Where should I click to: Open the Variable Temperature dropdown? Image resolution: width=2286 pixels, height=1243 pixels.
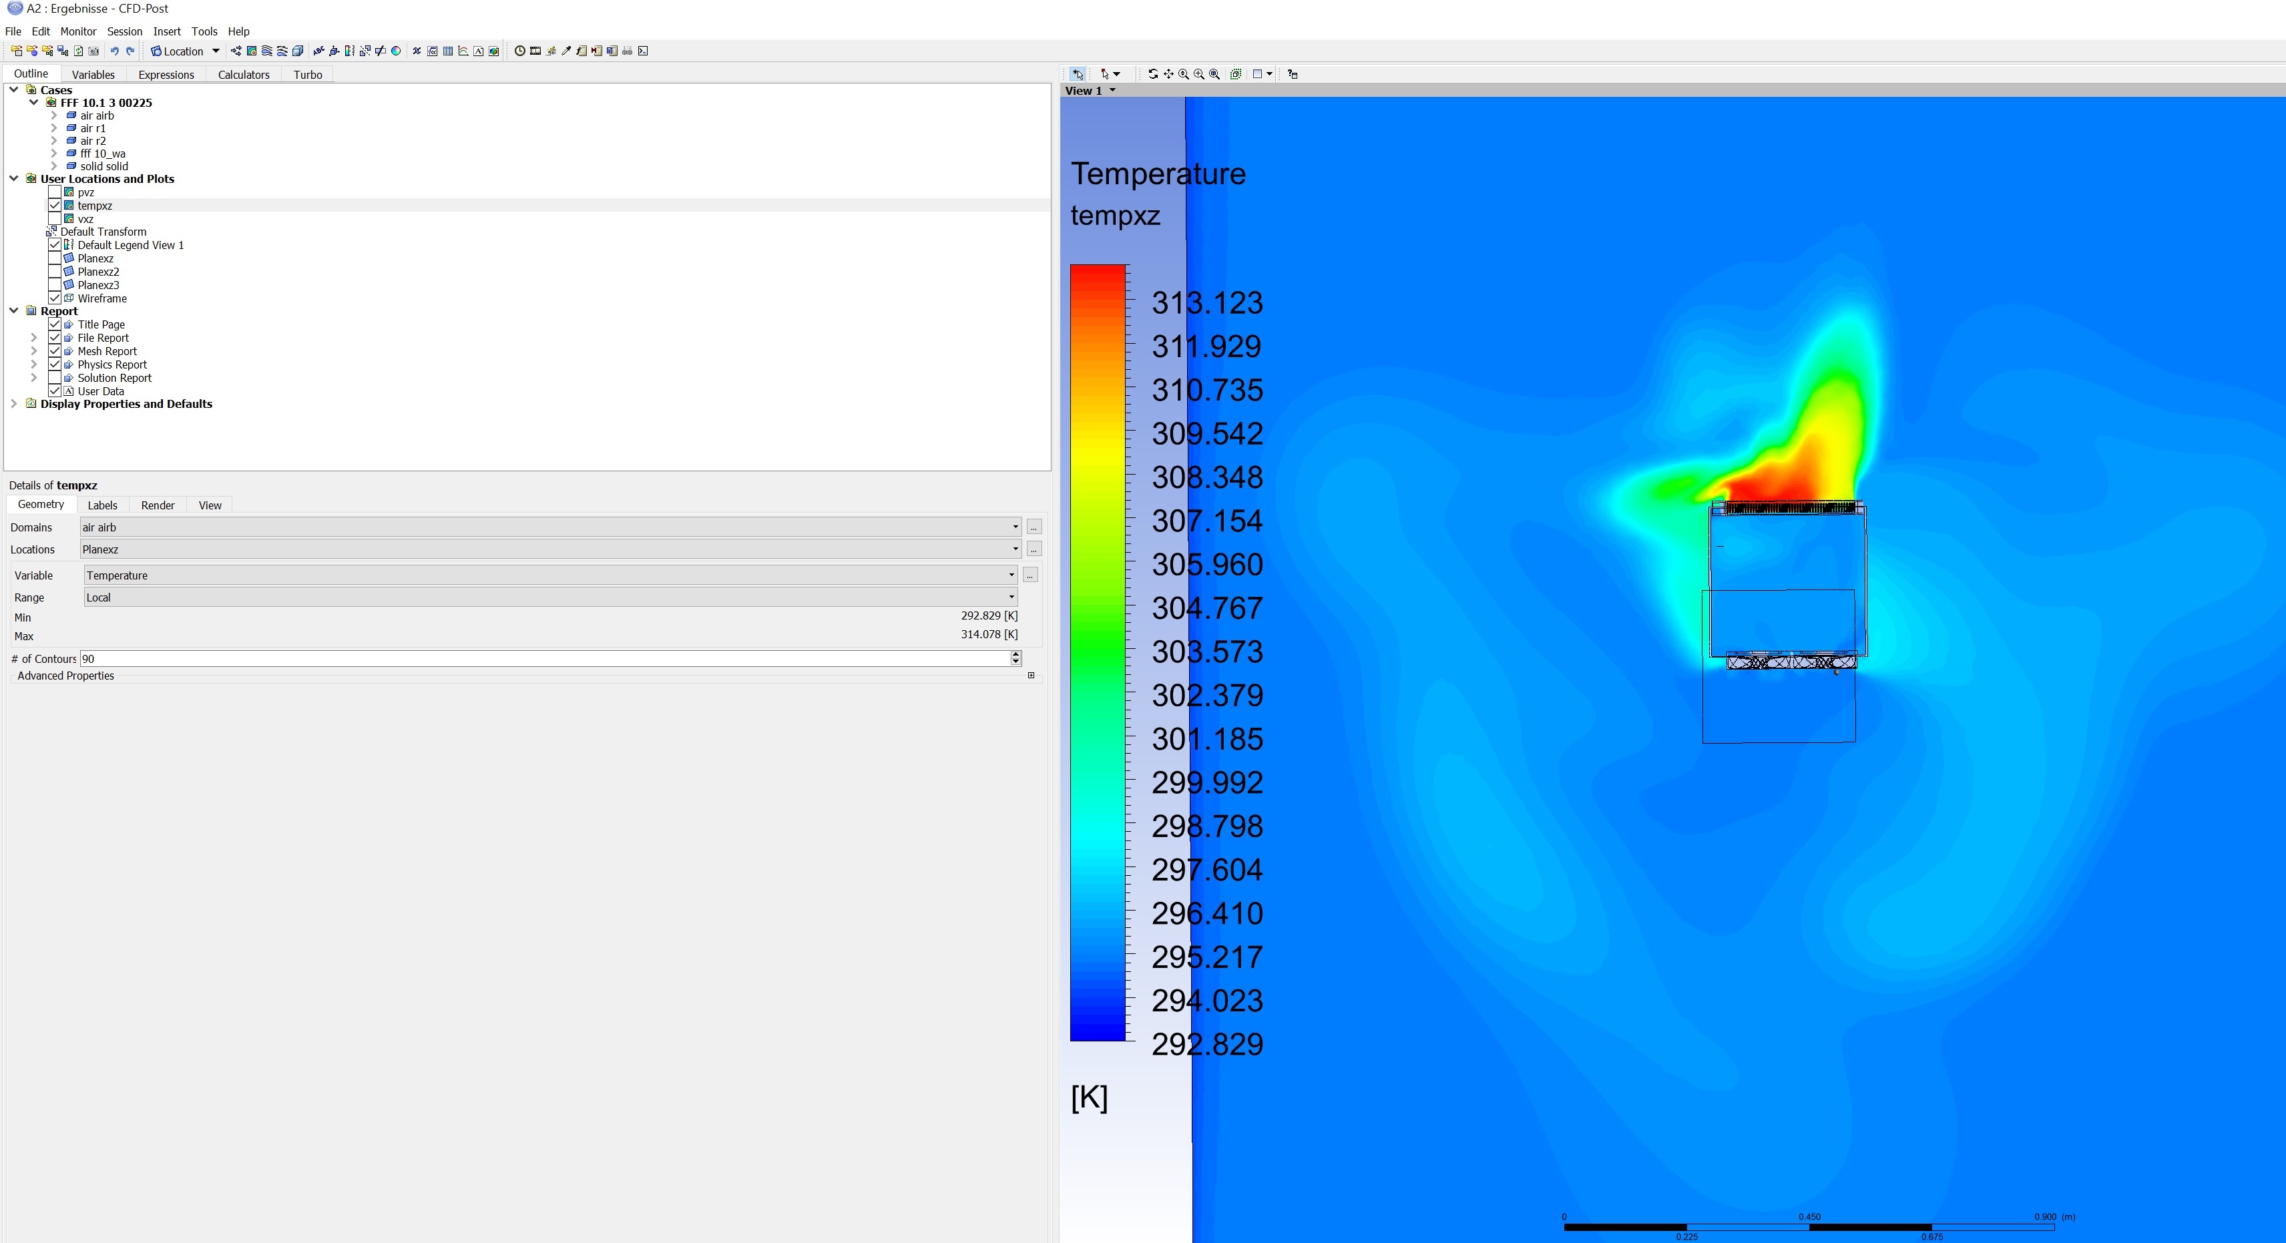click(x=1011, y=576)
